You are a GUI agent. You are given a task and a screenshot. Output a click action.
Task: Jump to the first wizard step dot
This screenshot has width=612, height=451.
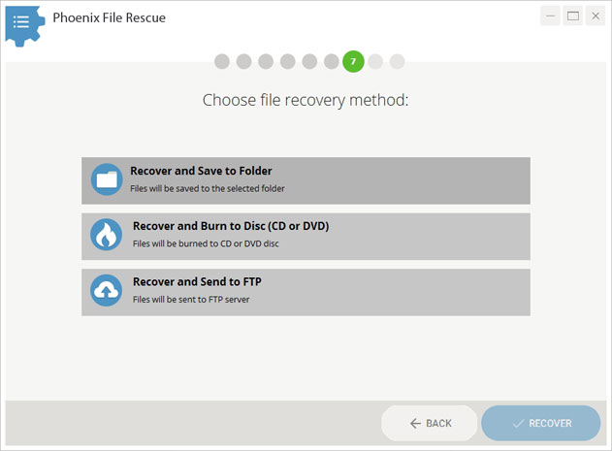[x=222, y=61]
